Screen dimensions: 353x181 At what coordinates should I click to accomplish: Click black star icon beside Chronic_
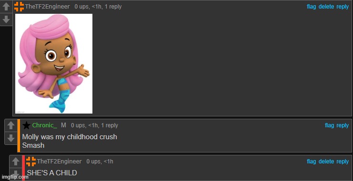tap(26, 125)
